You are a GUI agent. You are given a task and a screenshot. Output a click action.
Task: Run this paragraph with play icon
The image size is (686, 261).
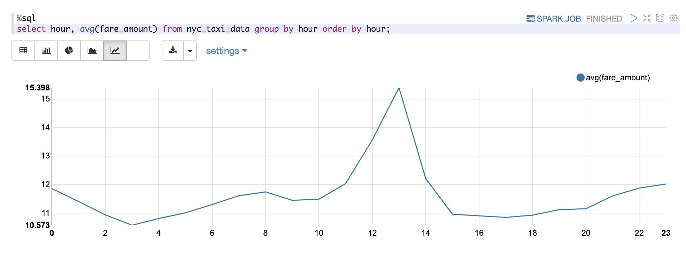pyautogui.click(x=634, y=18)
